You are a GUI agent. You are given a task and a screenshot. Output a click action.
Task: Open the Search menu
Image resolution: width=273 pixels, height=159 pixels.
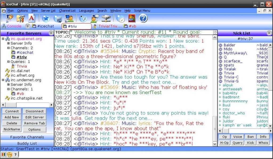(x=102, y=11)
